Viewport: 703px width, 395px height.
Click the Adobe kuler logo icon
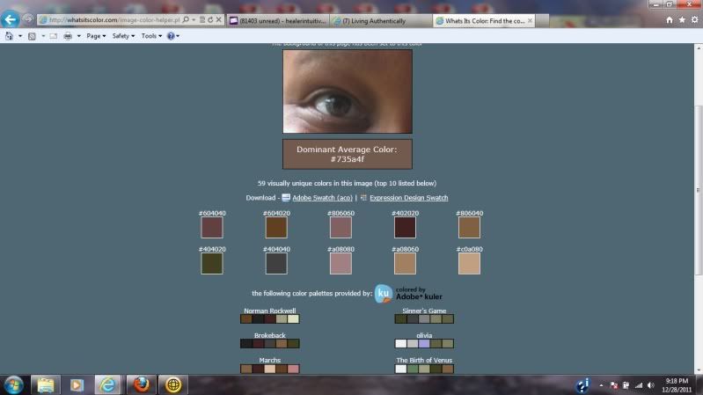384,294
